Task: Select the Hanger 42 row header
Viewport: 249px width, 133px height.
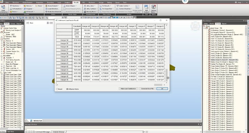Action: (x=64, y=66)
